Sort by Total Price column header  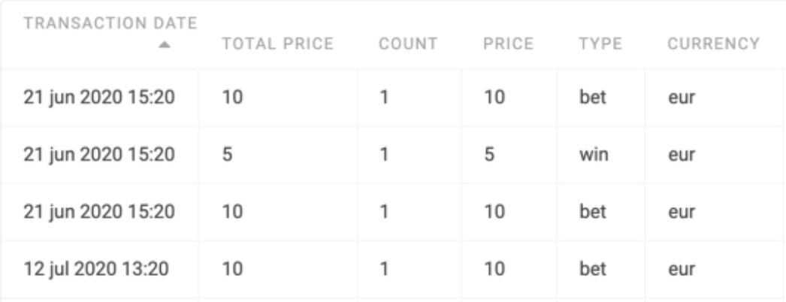click(x=278, y=44)
